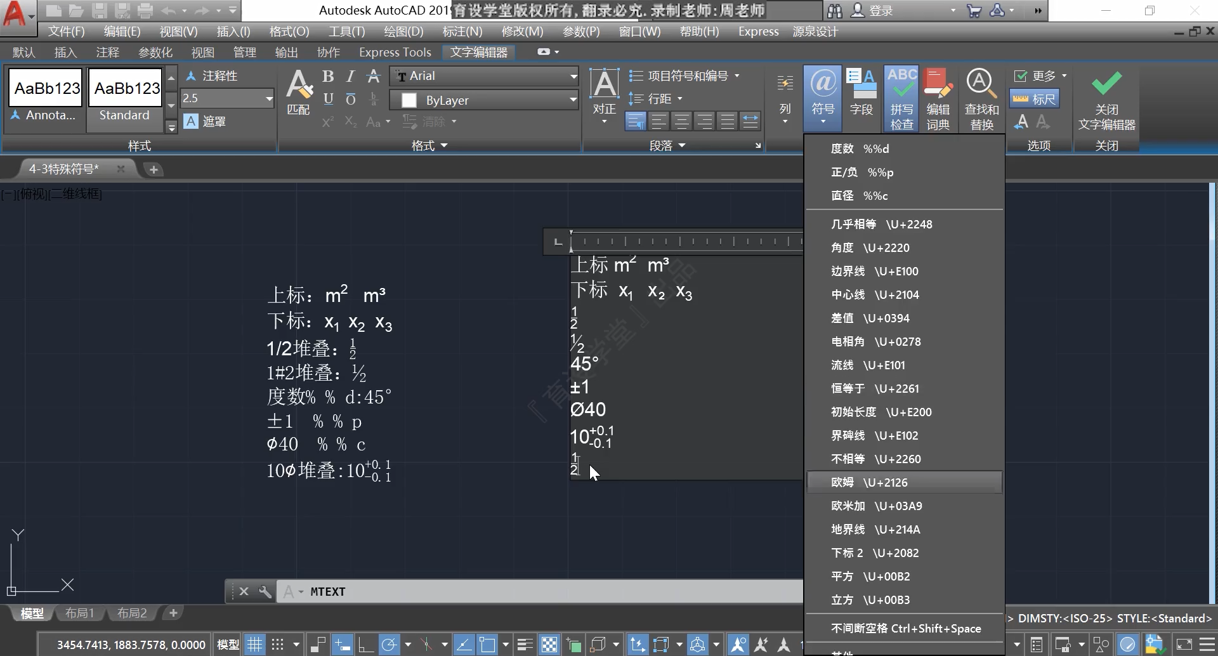The image size is (1218, 656).
Task: Click the Match text formatting (匹配) icon
Action: [298, 93]
